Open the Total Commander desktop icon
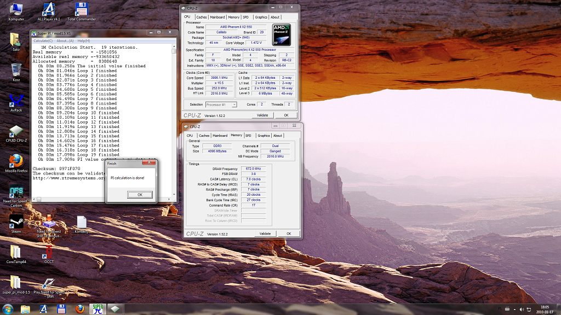Viewport: 561px width, 315px height. point(82,10)
